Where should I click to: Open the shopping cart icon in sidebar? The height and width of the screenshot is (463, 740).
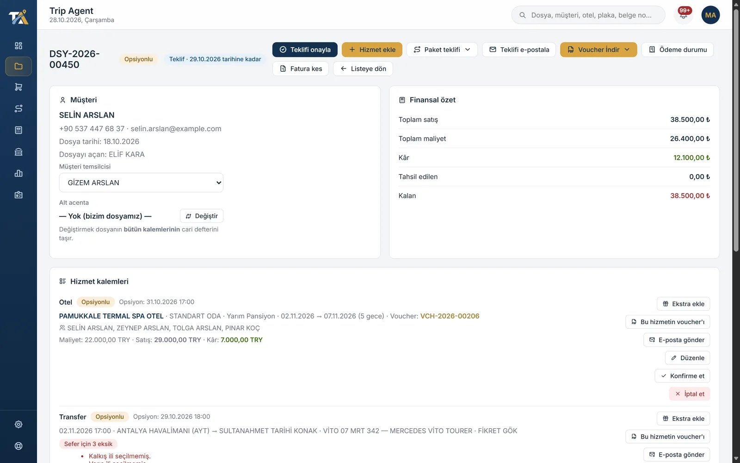[x=18, y=87]
